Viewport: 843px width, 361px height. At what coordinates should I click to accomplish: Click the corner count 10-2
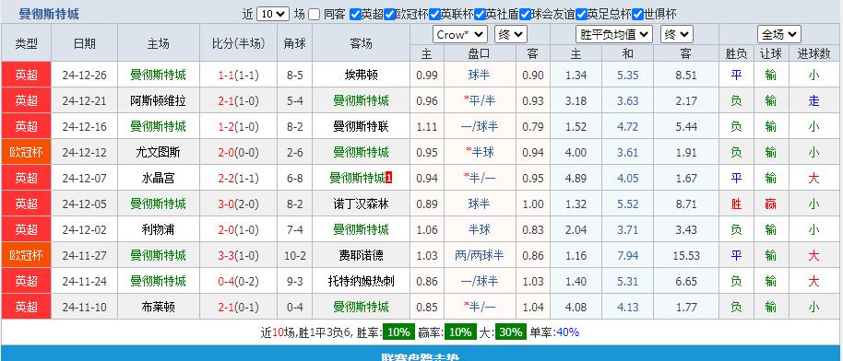point(294,256)
